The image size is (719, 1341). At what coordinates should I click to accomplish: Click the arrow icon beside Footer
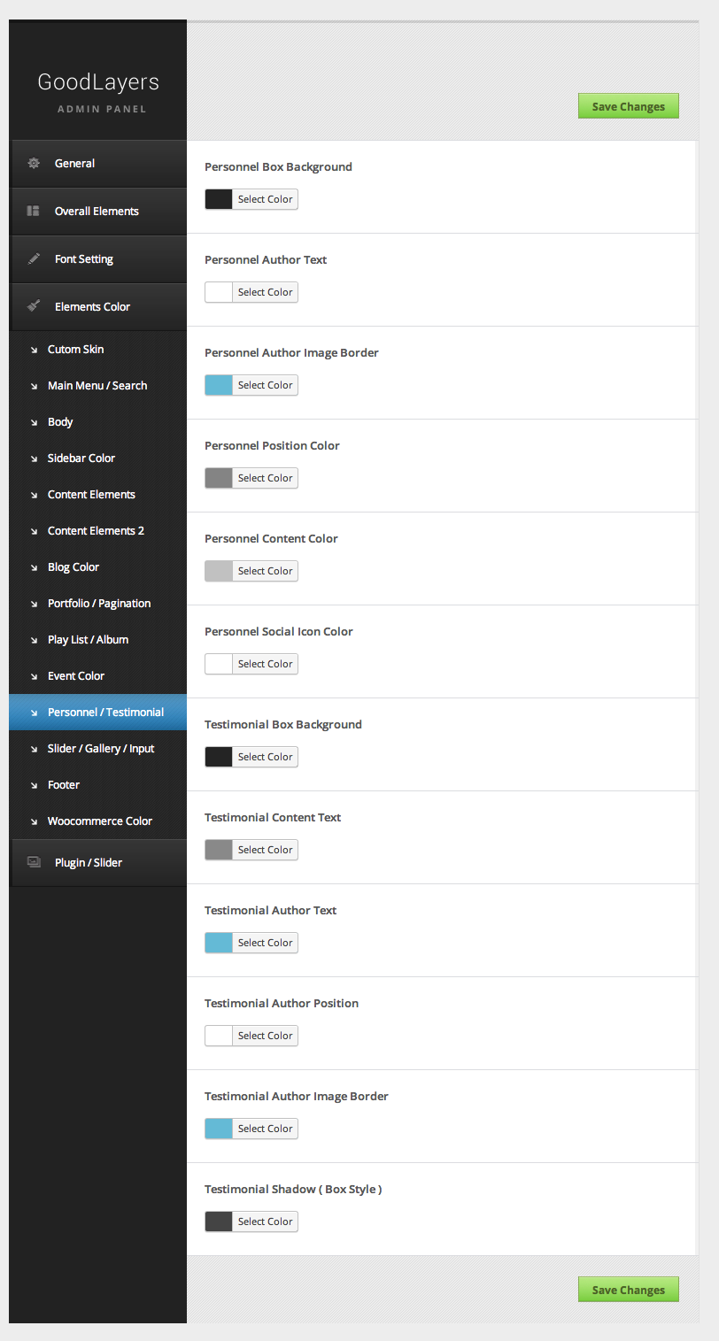point(34,785)
